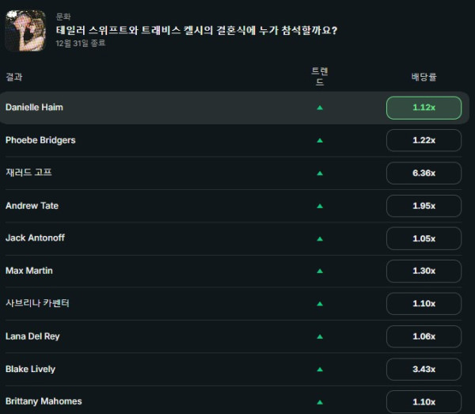Image resolution: width=475 pixels, height=414 pixels.
Task: Click the trend arrow for Jack Antonoff
Action: click(x=320, y=238)
